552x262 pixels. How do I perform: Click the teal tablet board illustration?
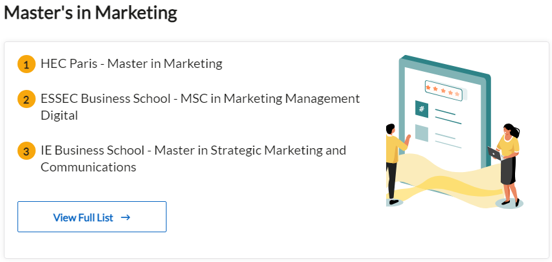[x=444, y=116]
